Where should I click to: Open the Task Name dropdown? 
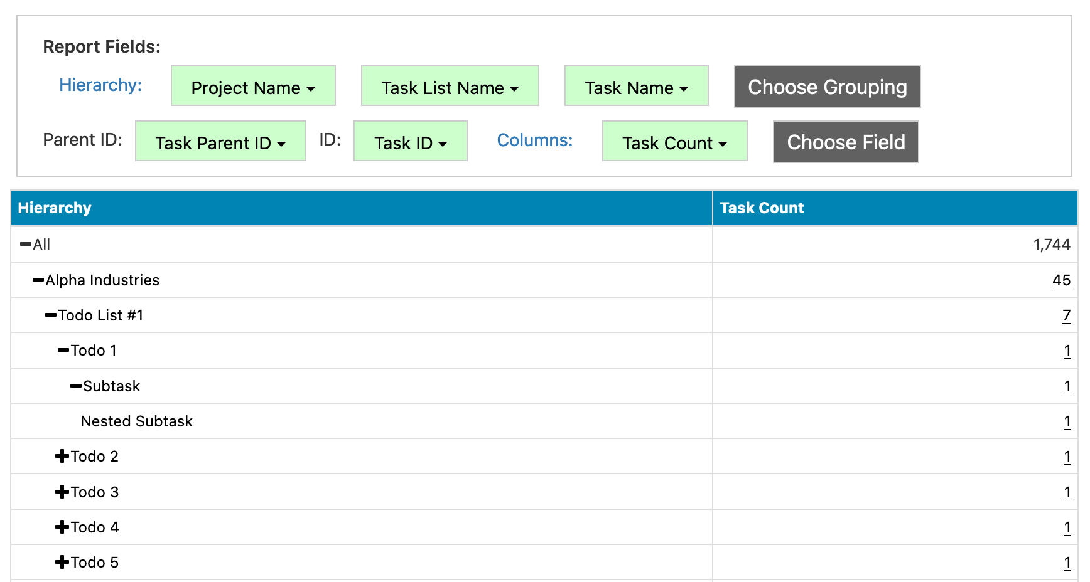[636, 87]
